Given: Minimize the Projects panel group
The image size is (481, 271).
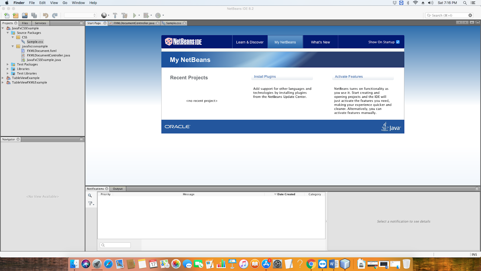Looking at the screenshot, I should pyautogui.click(x=81, y=23).
